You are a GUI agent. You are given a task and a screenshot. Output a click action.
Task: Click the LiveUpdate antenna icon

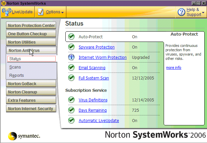[7, 12]
